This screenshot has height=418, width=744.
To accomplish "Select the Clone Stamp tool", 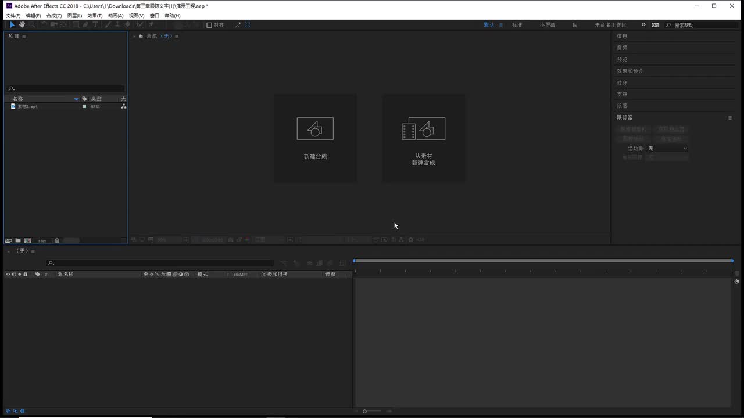I will click(x=118, y=25).
